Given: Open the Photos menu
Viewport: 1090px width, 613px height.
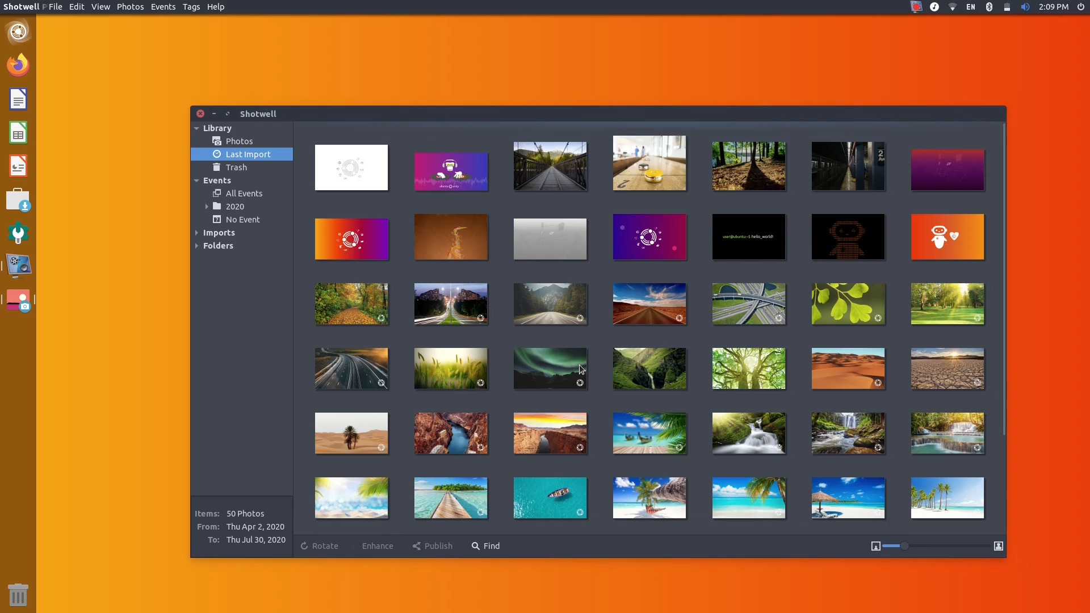Looking at the screenshot, I should 130,7.
